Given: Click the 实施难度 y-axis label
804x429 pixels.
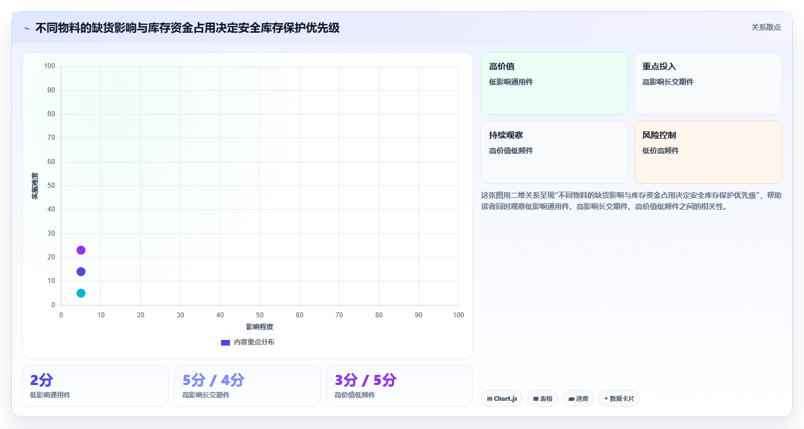Looking at the screenshot, I should click(35, 186).
